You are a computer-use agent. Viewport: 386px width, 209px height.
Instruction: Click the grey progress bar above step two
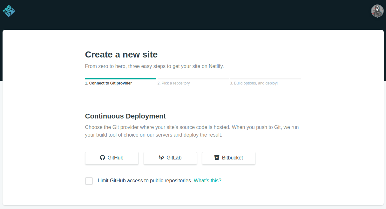(193, 78)
